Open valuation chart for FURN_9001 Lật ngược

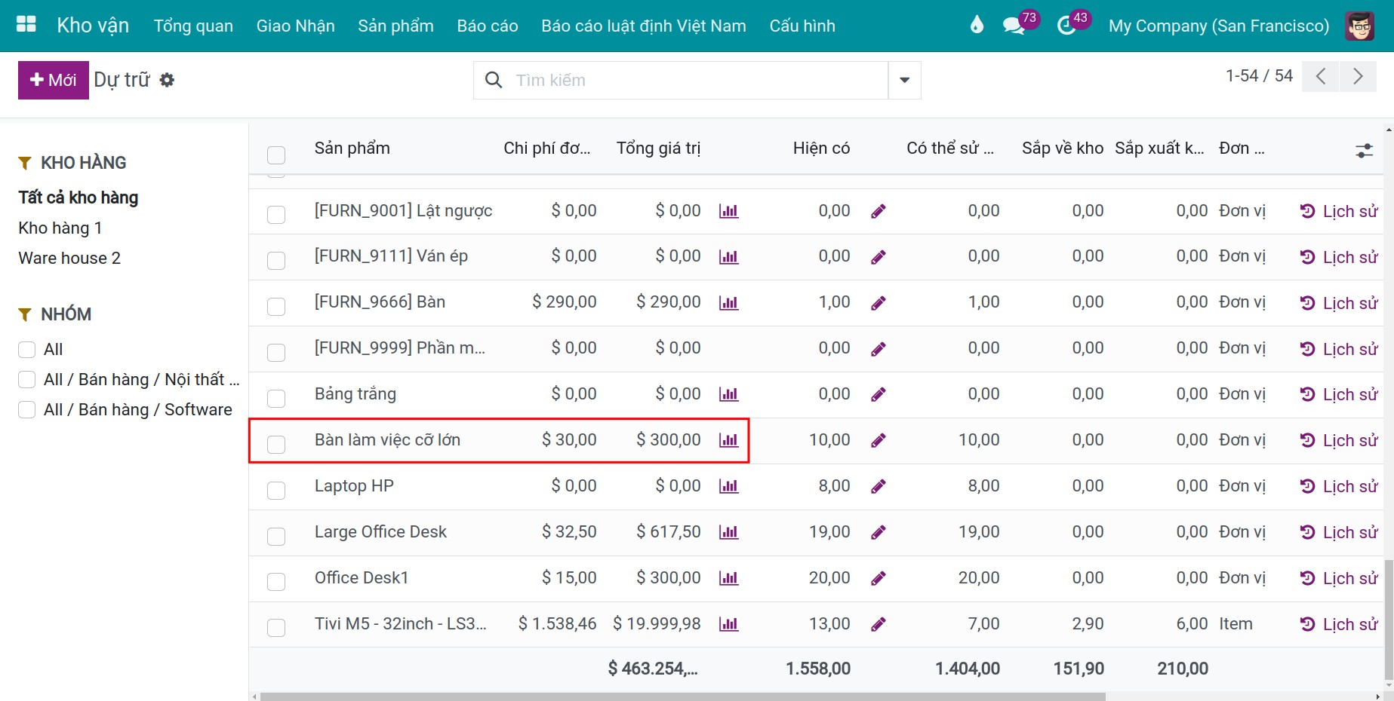coord(728,211)
